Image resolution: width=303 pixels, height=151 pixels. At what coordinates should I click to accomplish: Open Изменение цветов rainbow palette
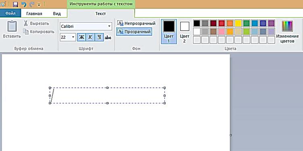[287, 26]
